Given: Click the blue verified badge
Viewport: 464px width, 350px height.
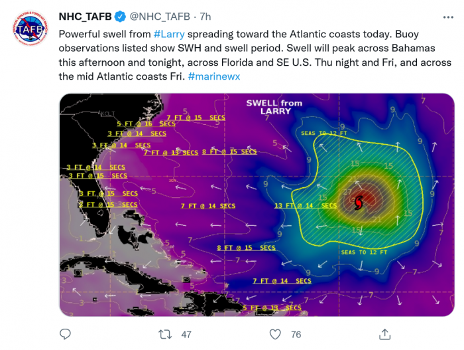Looking at the screenshot, I should point(120,16).
